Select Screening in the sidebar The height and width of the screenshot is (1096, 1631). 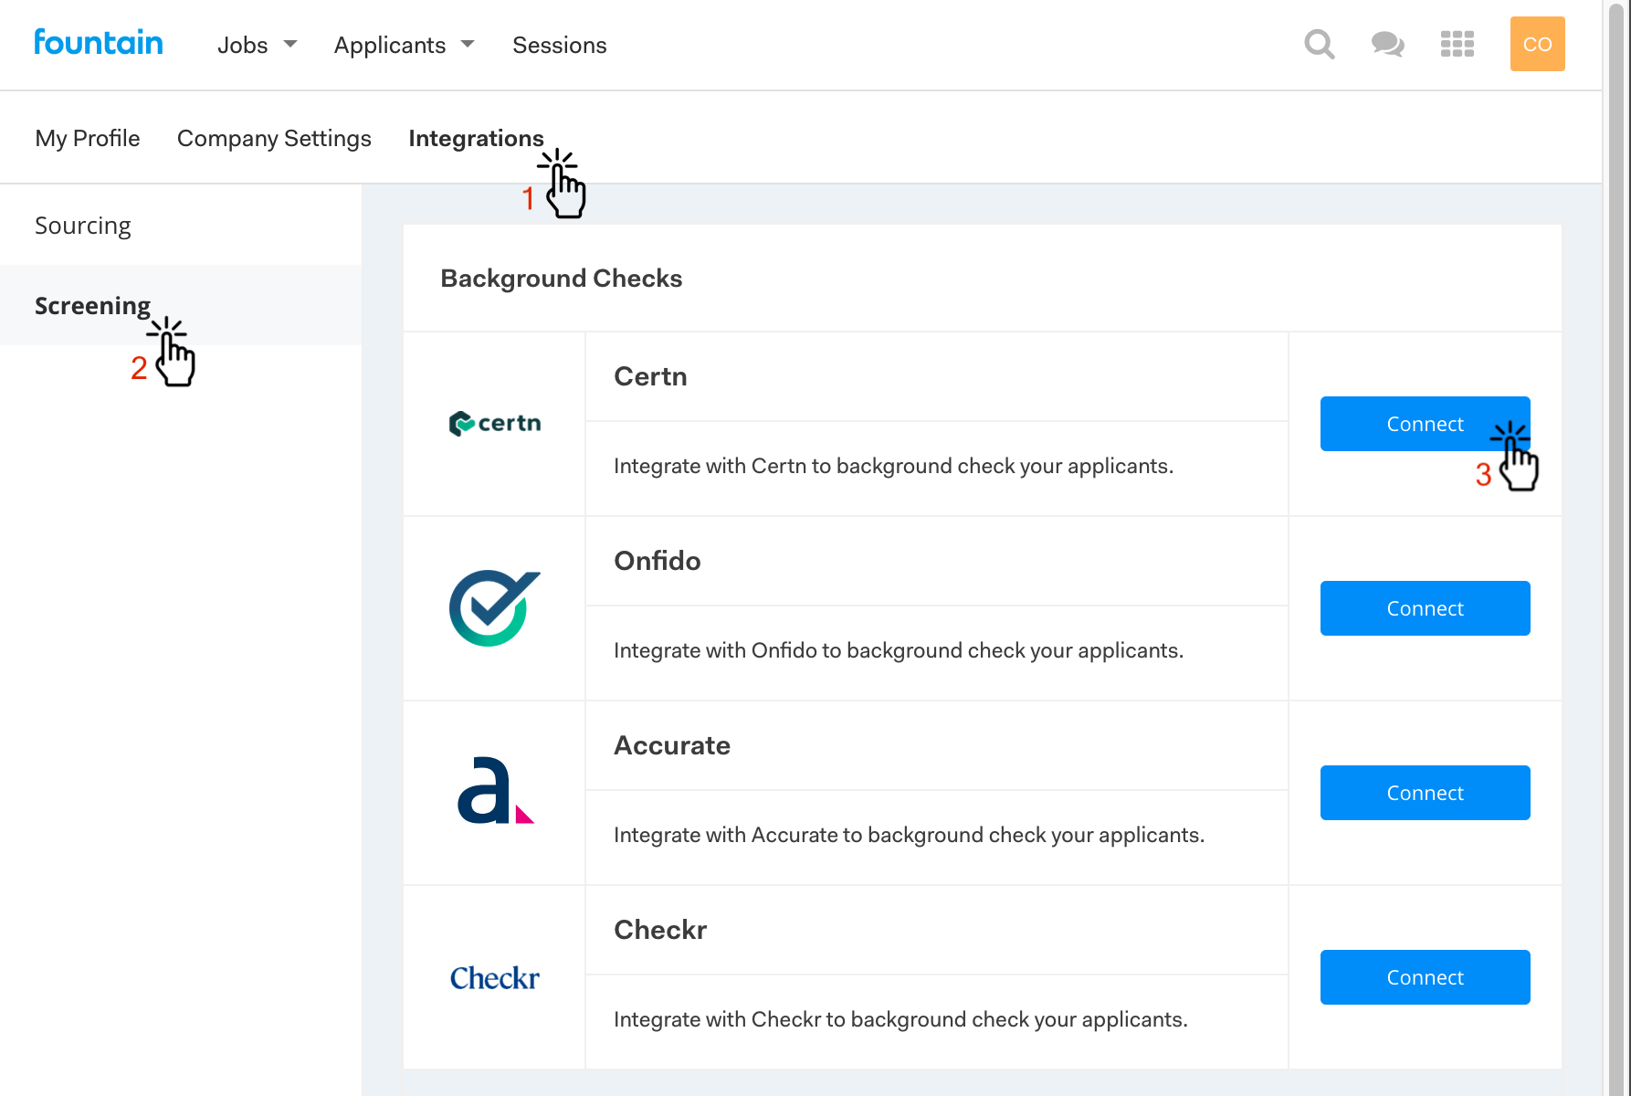(92, 306)
